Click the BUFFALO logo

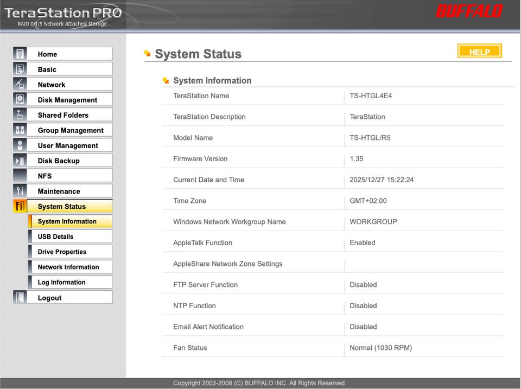(x=469, y=11)
